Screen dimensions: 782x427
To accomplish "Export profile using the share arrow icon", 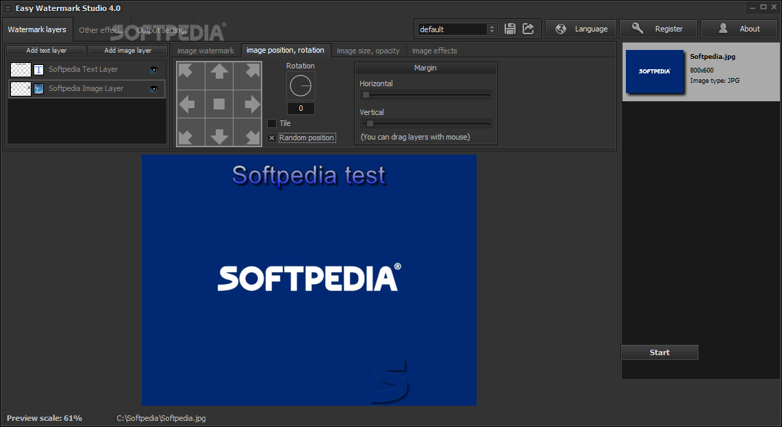I will [x=528, y=29].
